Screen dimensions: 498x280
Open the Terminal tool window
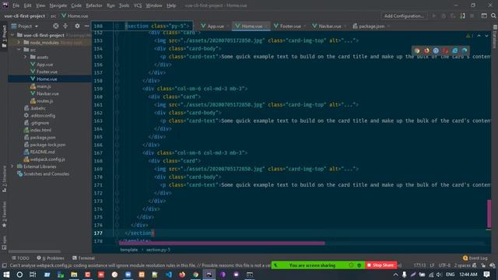[x=83, y=258]
